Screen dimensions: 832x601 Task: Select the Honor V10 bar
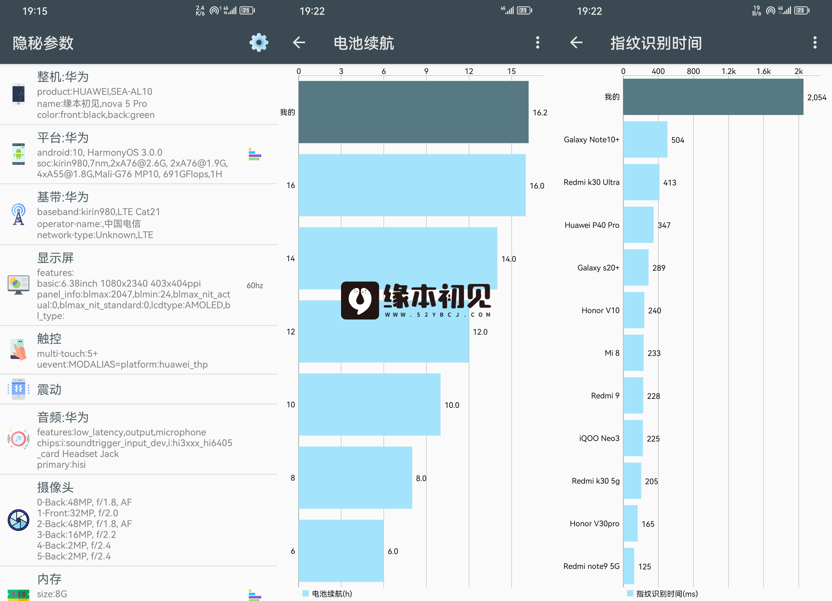click(634, 310)
